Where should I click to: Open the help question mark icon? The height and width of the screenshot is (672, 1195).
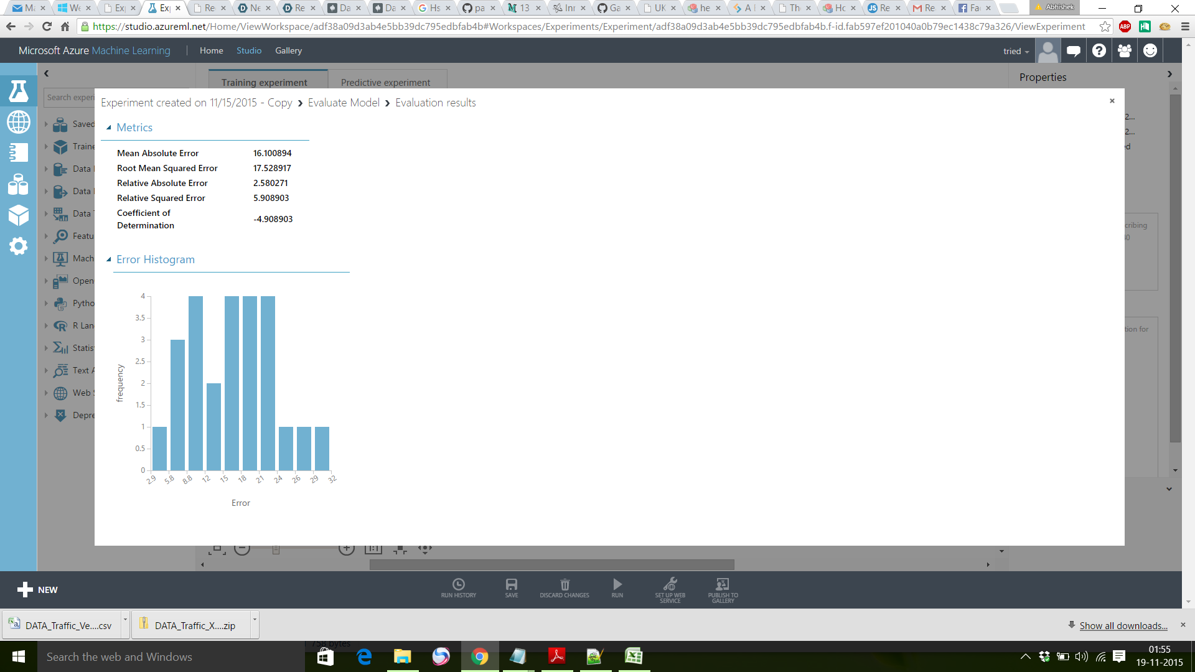point(1099,51)
